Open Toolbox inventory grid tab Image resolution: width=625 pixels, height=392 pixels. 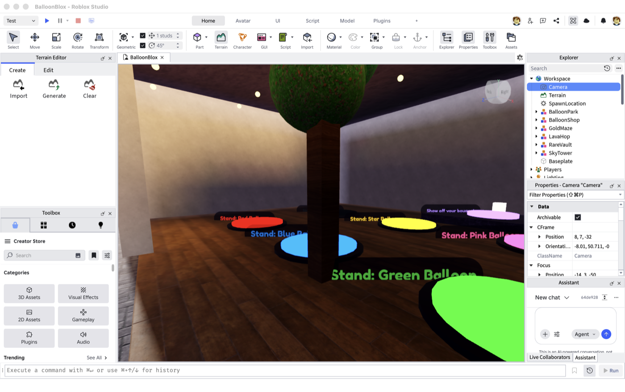click(x=44, y=225)
